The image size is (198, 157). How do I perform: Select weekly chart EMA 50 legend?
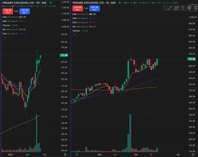tap(14, 21)
